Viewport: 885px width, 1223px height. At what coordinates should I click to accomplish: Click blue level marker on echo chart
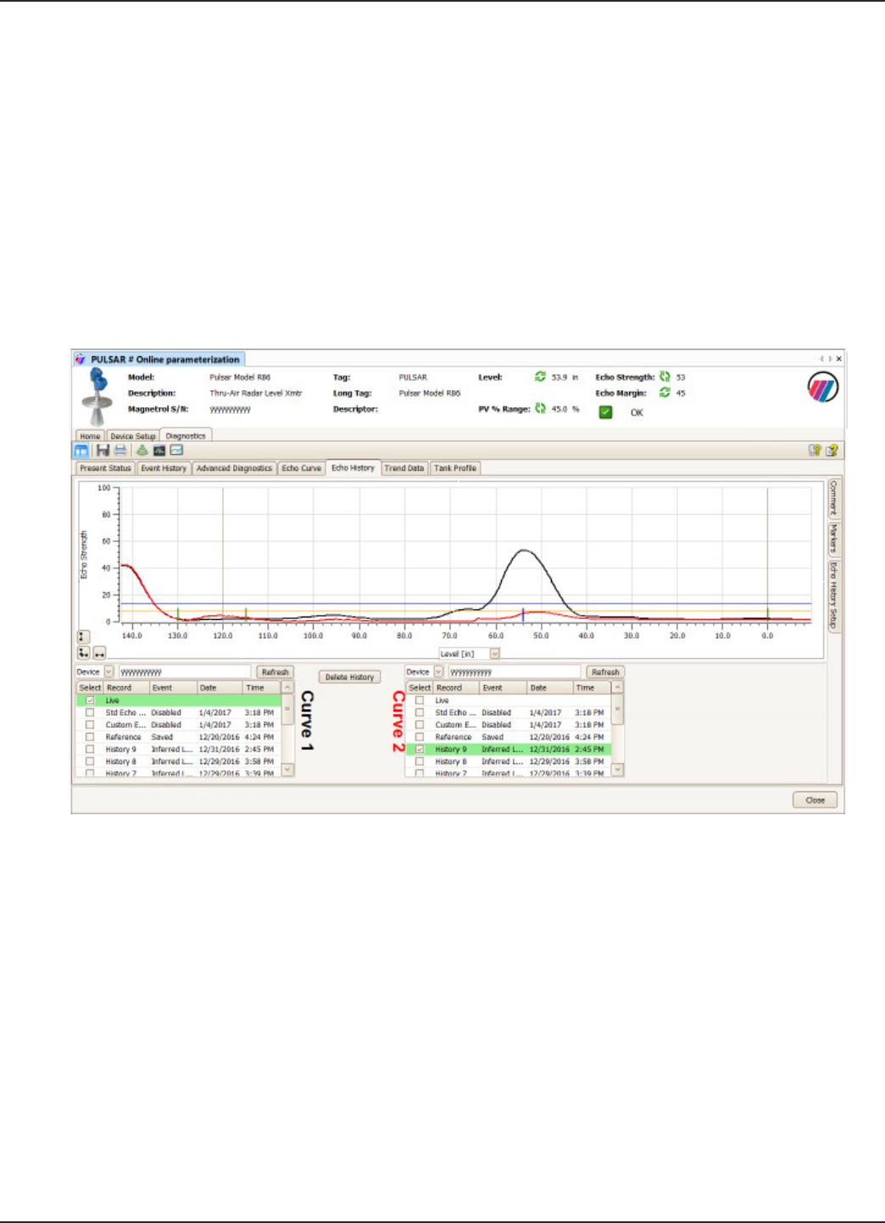pos(523,614)
